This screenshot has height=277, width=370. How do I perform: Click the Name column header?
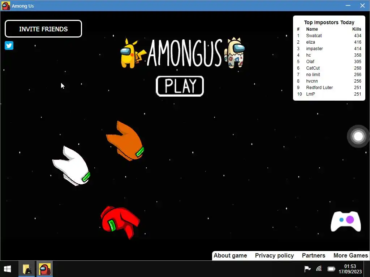312,29
